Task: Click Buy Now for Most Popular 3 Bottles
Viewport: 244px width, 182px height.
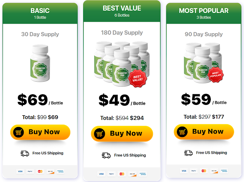Action: click(x=204, y=132)
